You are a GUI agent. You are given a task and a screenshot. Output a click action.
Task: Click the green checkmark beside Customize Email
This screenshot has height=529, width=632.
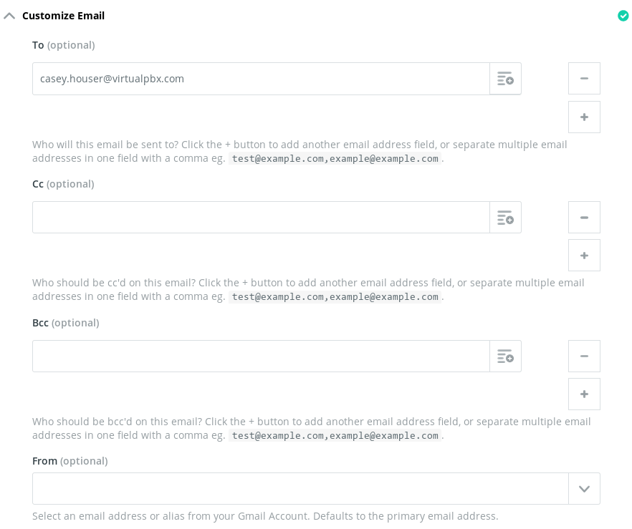pyautogui.click(x=623, y=15)
